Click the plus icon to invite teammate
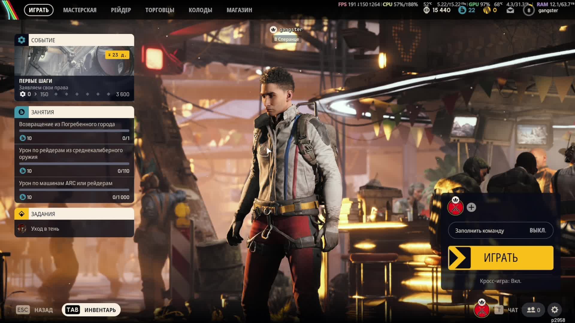575x323 pixels. (471, 207)
